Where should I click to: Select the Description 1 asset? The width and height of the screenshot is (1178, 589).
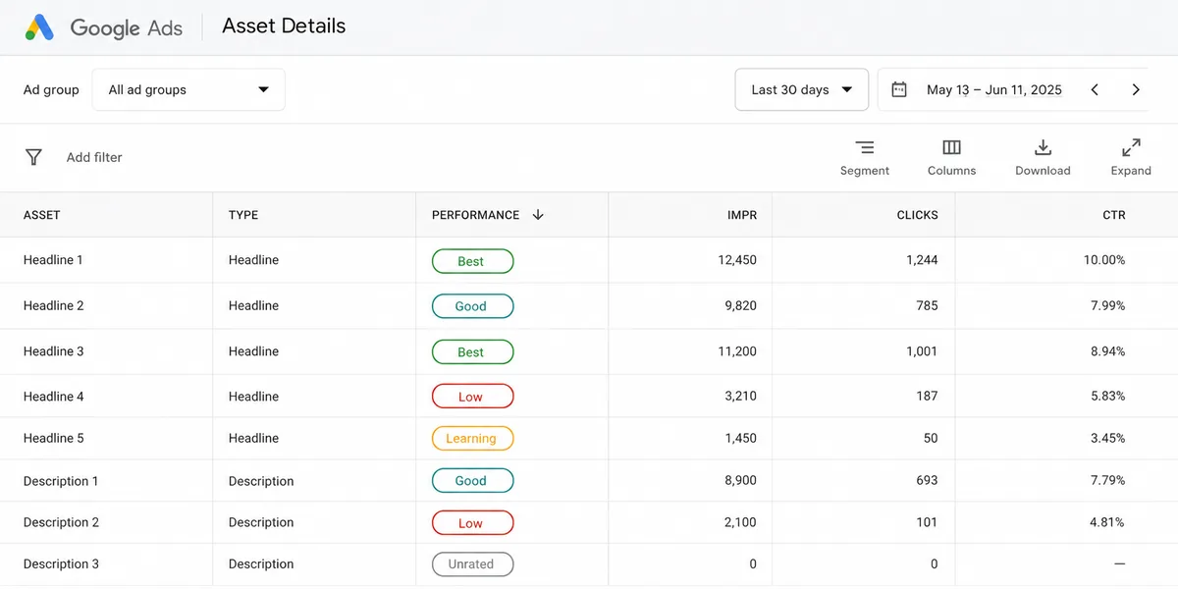tap(61, 481)
